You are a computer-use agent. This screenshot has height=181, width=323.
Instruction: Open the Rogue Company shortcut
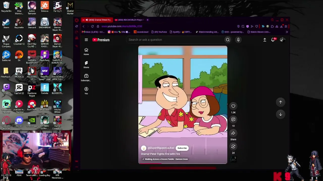[x=6, y=41]
